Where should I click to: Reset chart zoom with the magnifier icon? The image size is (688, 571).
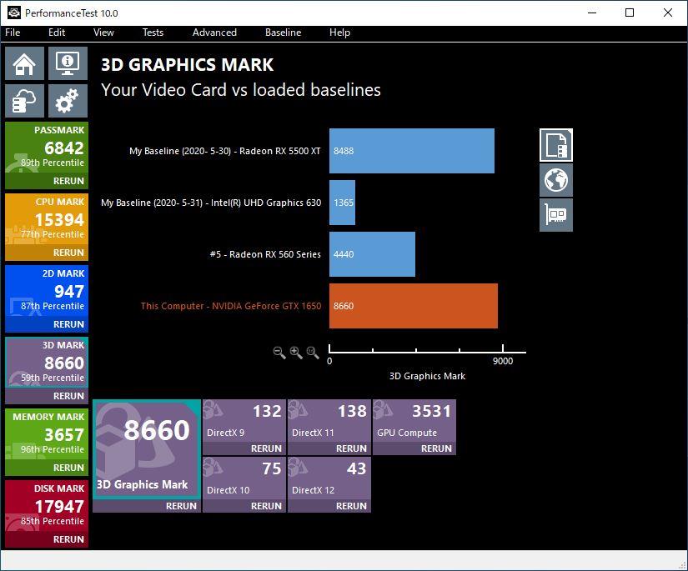313,353
